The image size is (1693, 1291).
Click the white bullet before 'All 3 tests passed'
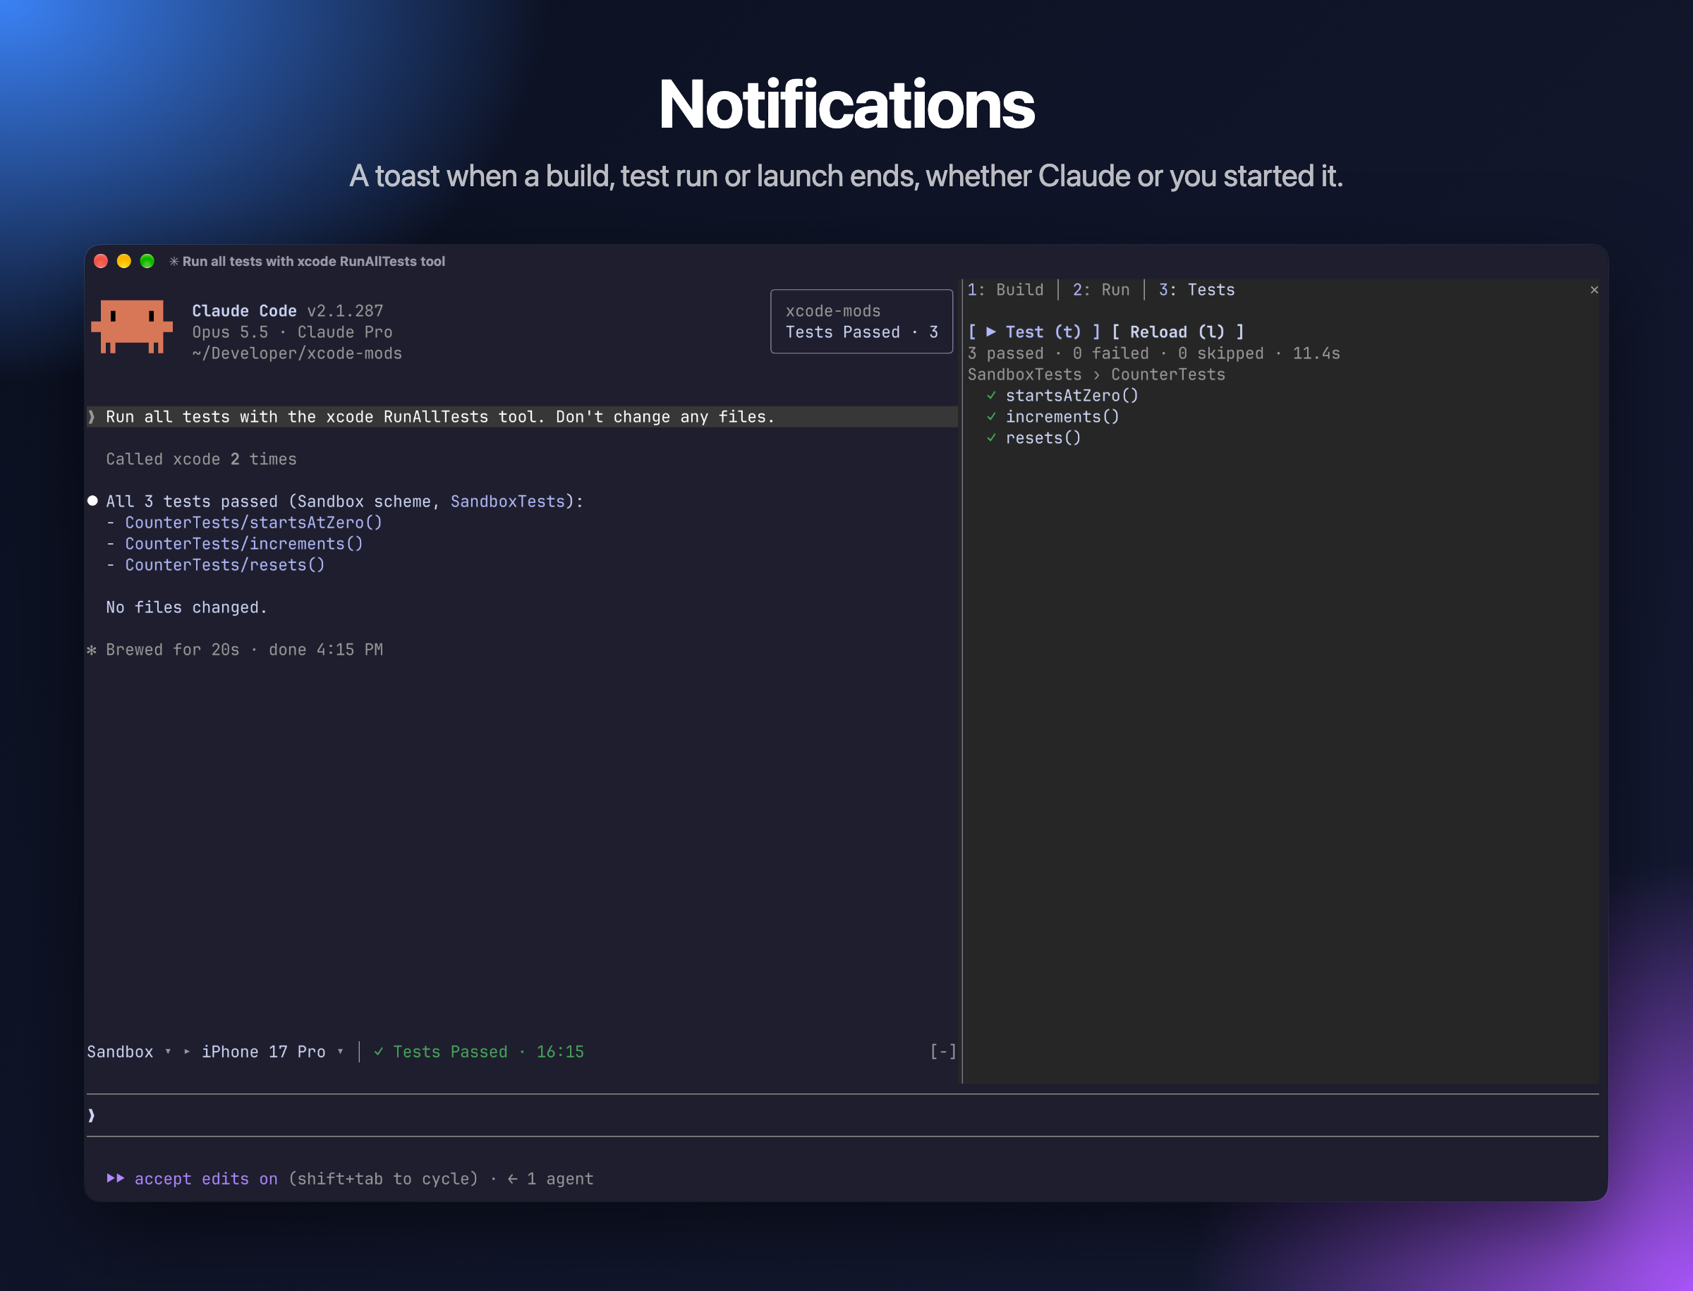92,501
